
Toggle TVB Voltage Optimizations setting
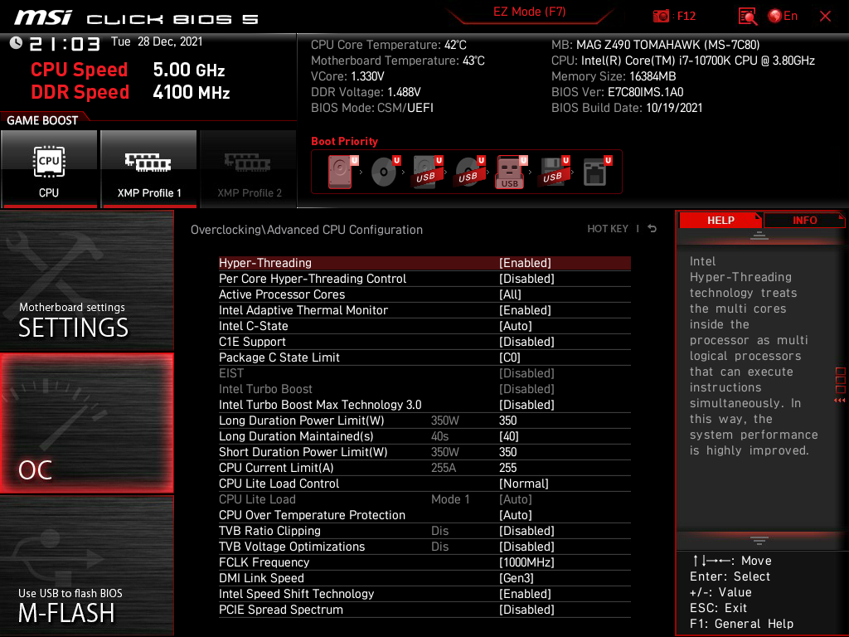point(424,546)
